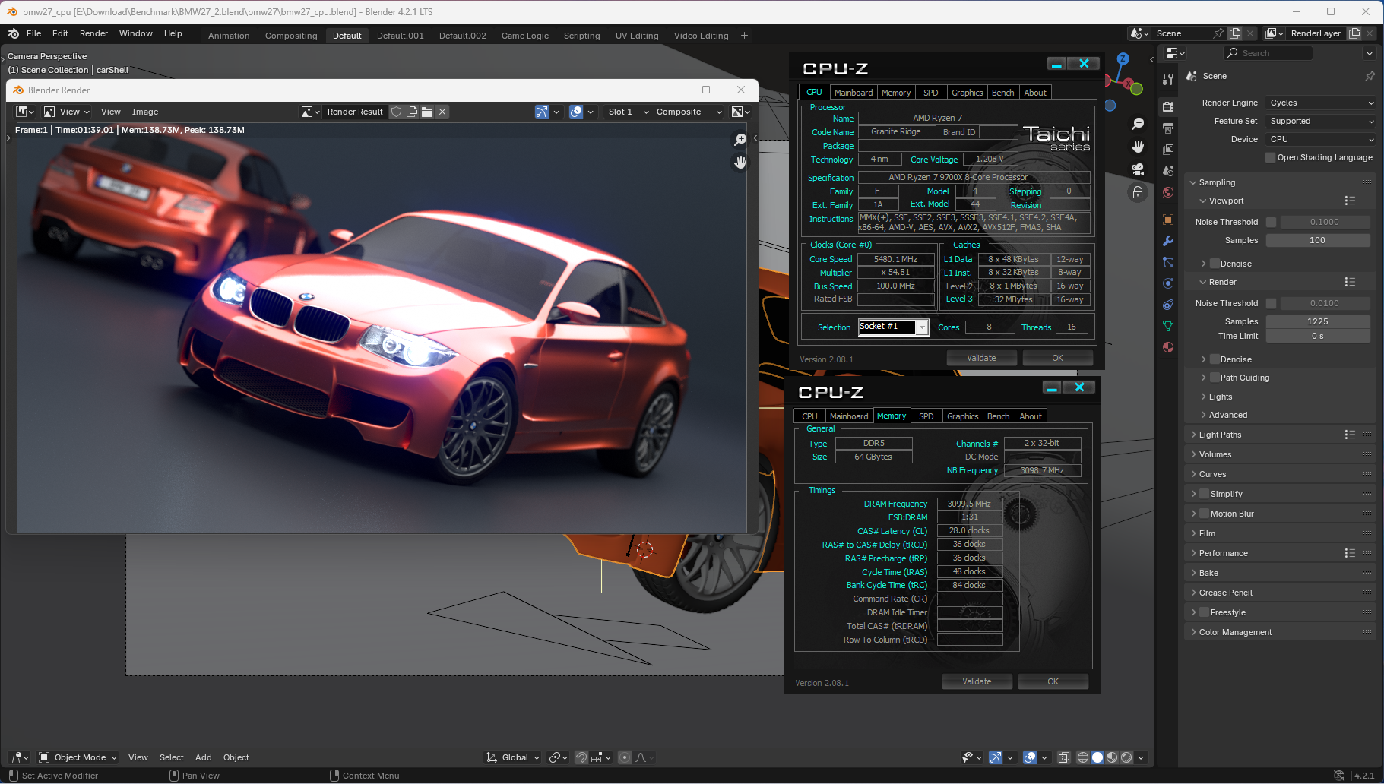
Task: Switch to the Compositing workspace tab
Action: 291,36
